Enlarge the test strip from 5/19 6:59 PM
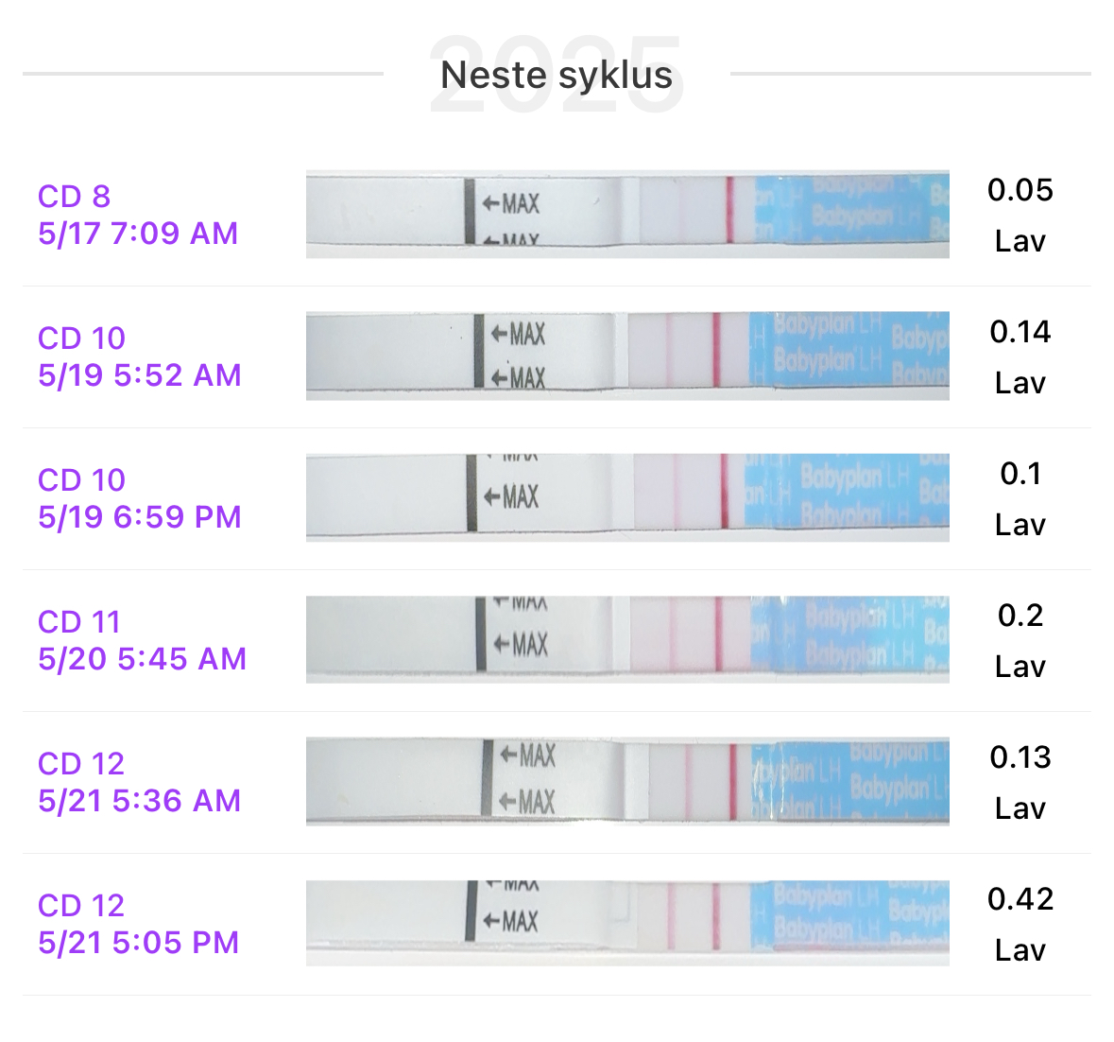This screenshot has width=1114, height=1042. point(627,498)
